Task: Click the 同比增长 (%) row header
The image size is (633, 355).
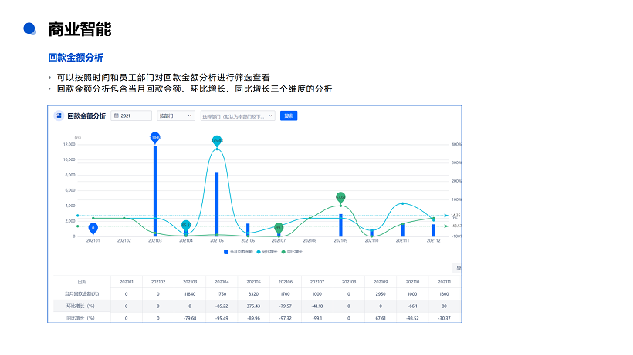Action: pos(83,318)
